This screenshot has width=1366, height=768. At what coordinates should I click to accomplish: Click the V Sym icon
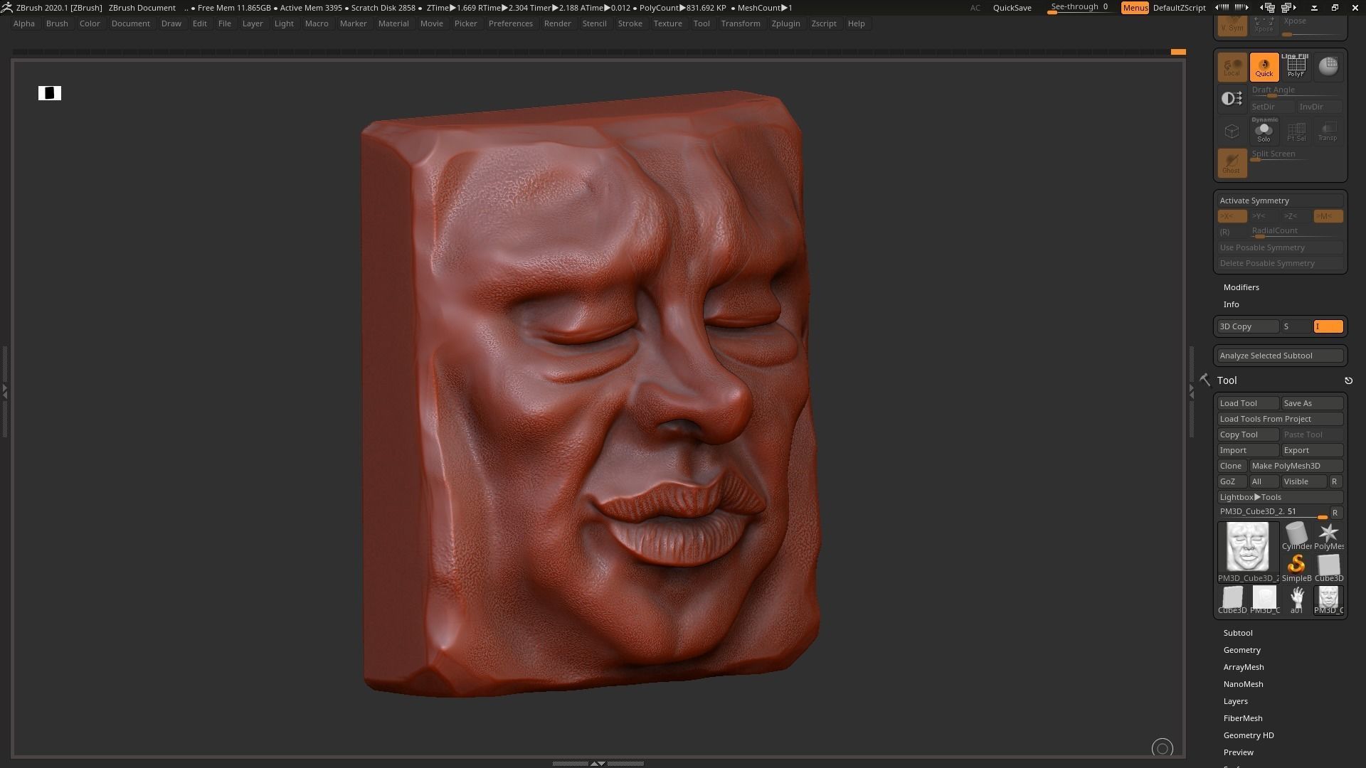(x=1232, y=25)
